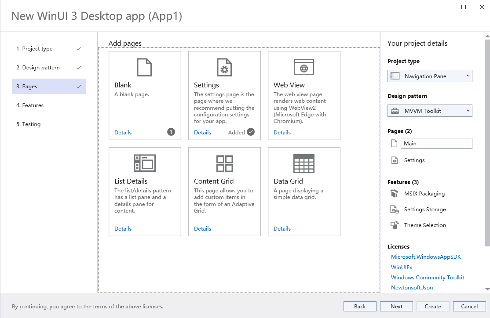Screen dimensions: 490x318
Task: Open the Project type dropdown
Action: click(x=430, y=76)
